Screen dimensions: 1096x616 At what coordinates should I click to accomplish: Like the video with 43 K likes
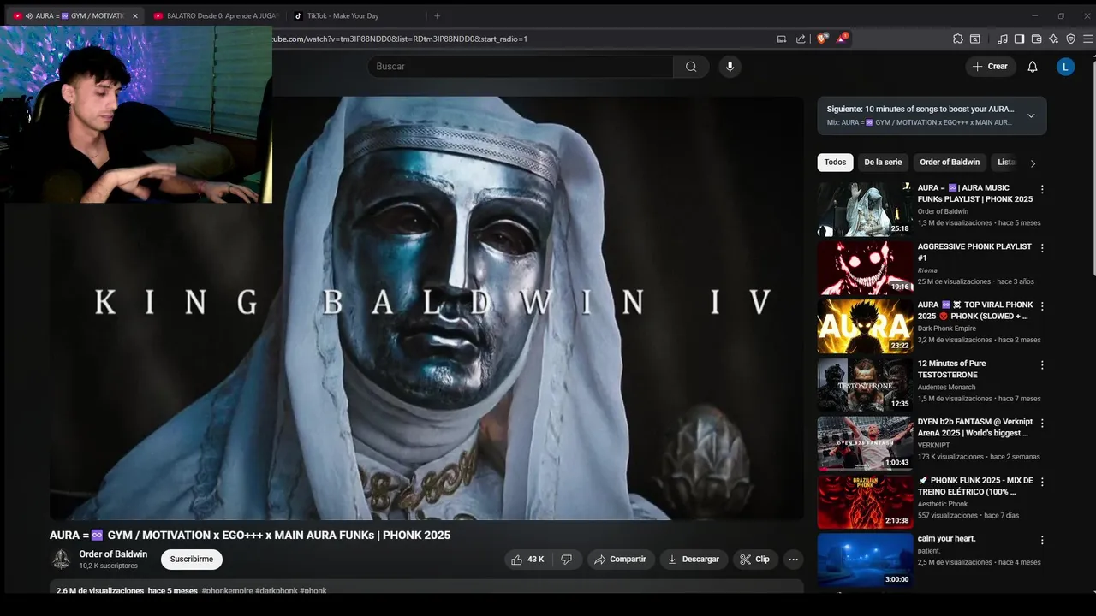(527, 560)
